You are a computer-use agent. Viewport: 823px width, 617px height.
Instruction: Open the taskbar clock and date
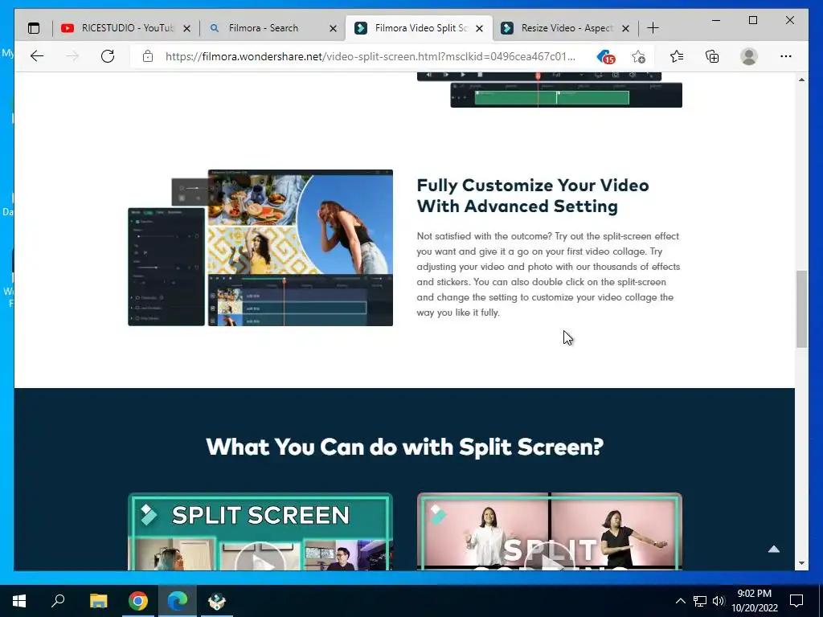point(754,601)
